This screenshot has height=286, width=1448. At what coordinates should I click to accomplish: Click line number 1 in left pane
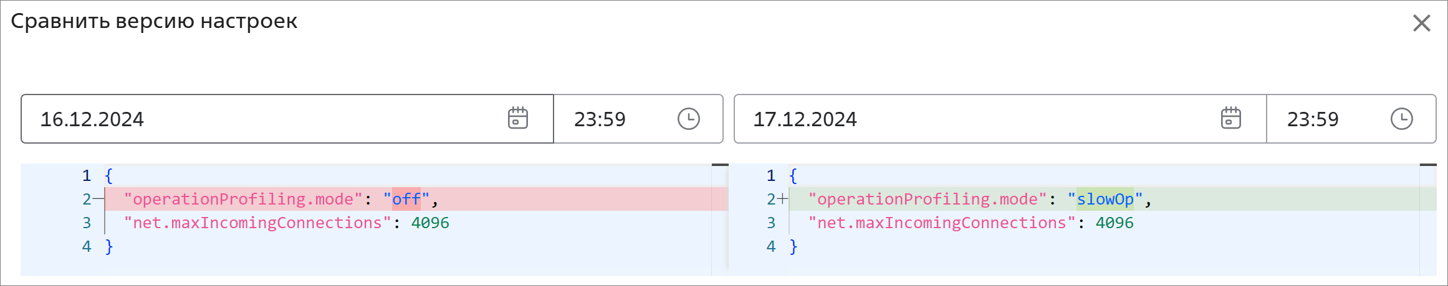point(87,175)
